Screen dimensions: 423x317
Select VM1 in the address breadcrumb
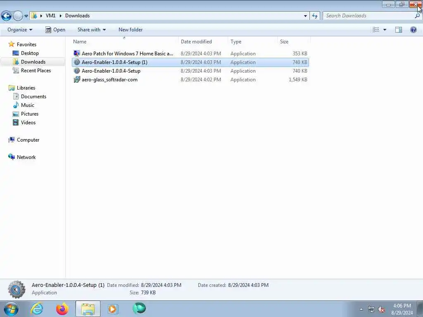click(x=50, y=16)
